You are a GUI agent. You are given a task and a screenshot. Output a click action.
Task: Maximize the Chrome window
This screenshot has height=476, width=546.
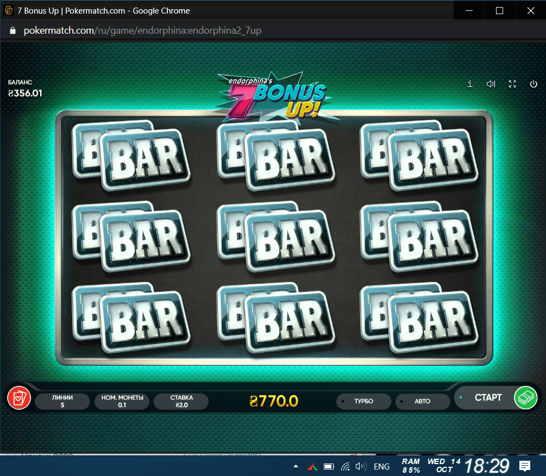tap(499, 10)
